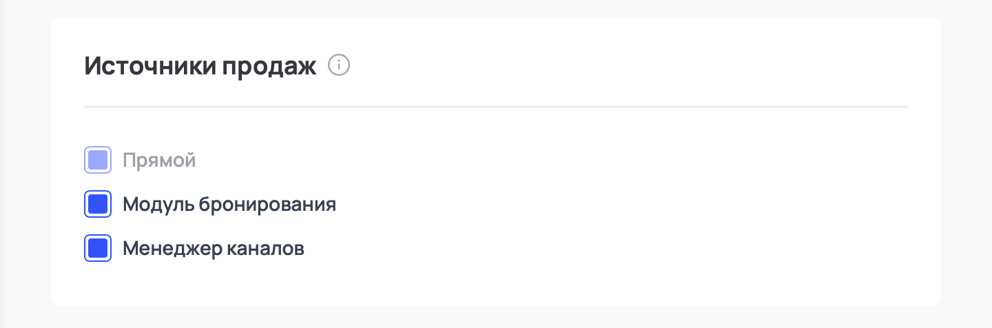The height and width of the screenshot is (328, 992).
Task: Disable Менеджер каналов as a sales source
Action: click(x=98, y=248)
